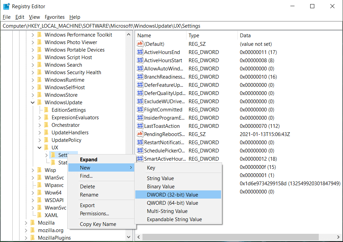
Task: Click the UpdatePolicy folder icon
Action: pyautogui.click(x=46, y=140)
